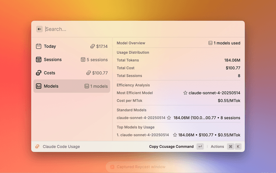Click the coins icon next to $17.14
The image size is (276, 173).
click(x=92, y=46)
